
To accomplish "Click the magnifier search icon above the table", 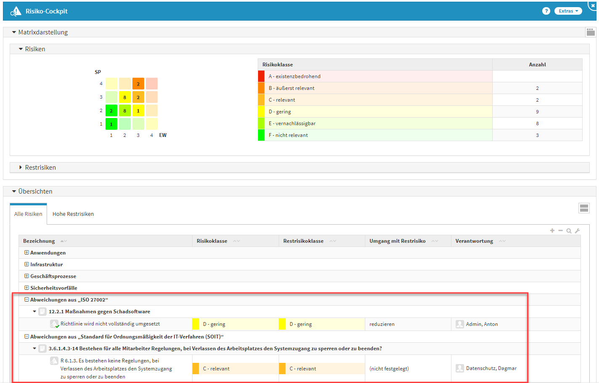I will point(569,231).
